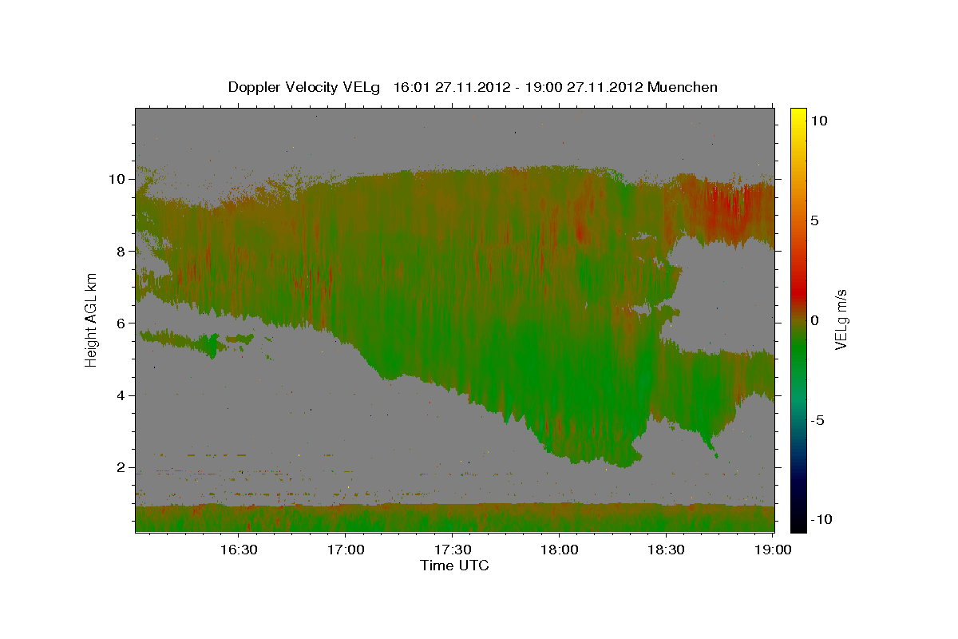Image resolution: width=958 pixels, height=639 pixels.
Task: Click height axis label '6'
Action: click(123, 323)
